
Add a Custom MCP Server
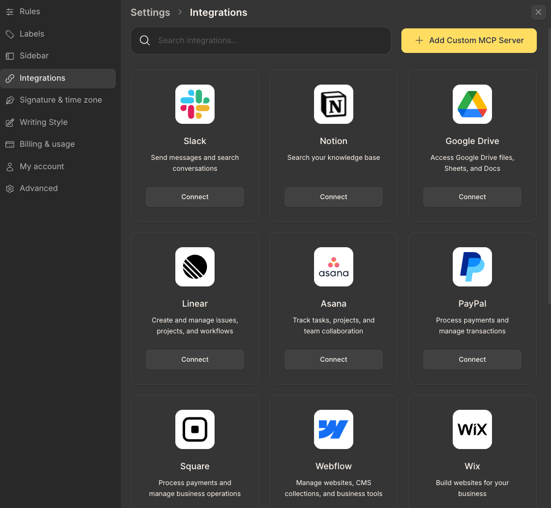469,40
